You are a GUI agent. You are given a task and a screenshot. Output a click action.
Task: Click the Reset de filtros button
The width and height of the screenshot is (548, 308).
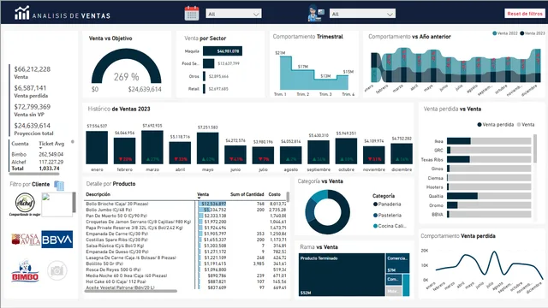tap(525, 14)
